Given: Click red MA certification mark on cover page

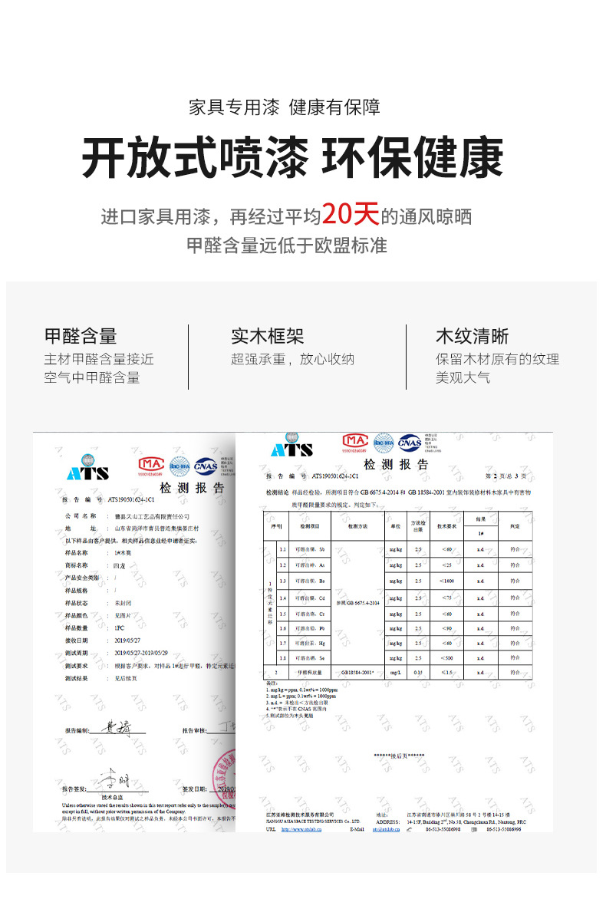Looking at the screenshot, I should pos(150,464).
